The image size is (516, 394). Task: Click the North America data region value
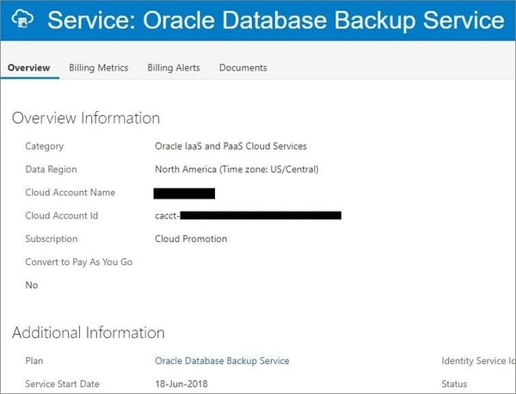[236, 169]
